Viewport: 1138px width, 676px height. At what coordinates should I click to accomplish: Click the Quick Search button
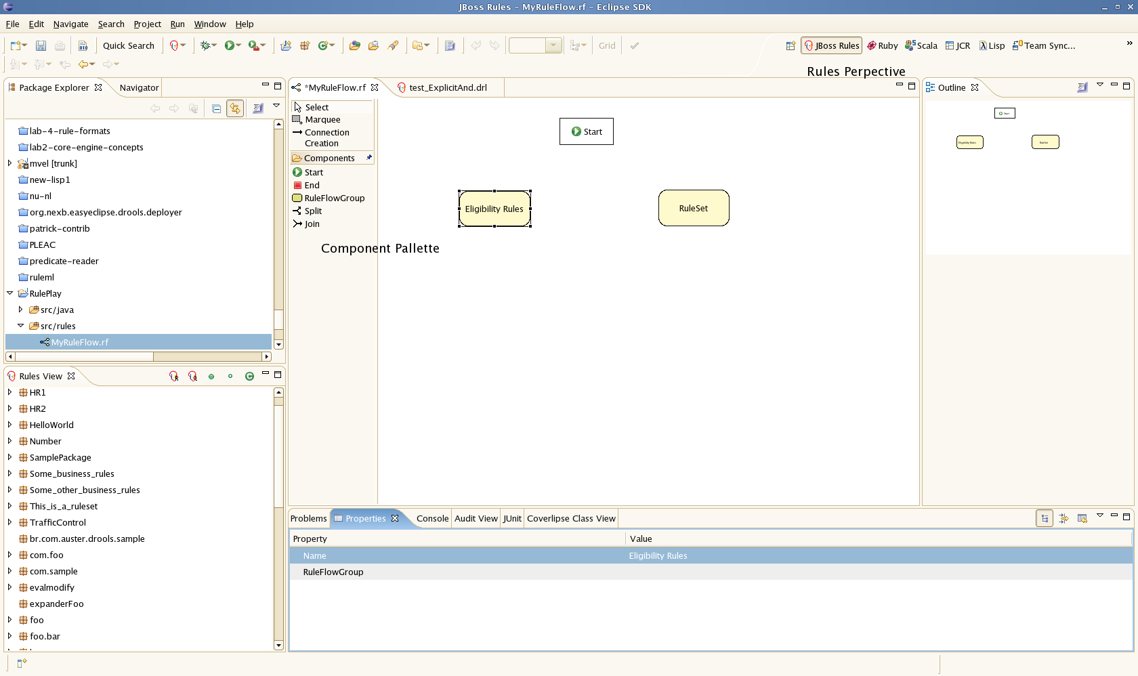(129, 46)
